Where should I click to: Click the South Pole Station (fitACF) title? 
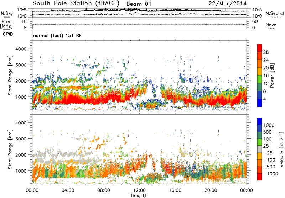[76, 4]
